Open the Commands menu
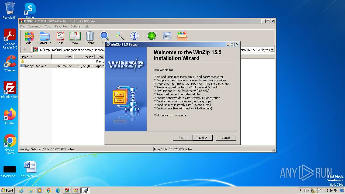This screenshot has height=194, width=345. coord(35,26)
